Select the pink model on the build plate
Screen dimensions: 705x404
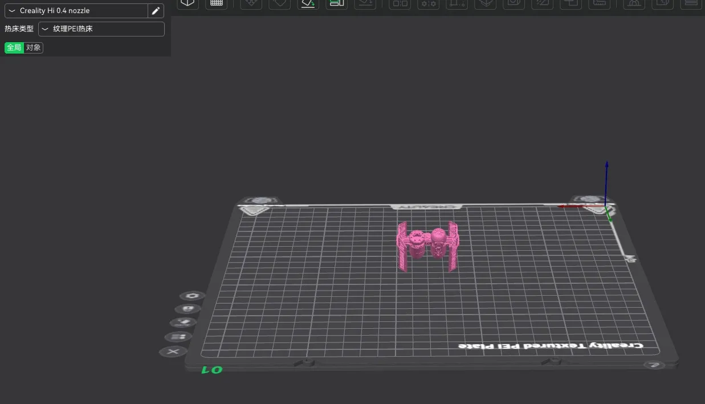click(428, 246)
